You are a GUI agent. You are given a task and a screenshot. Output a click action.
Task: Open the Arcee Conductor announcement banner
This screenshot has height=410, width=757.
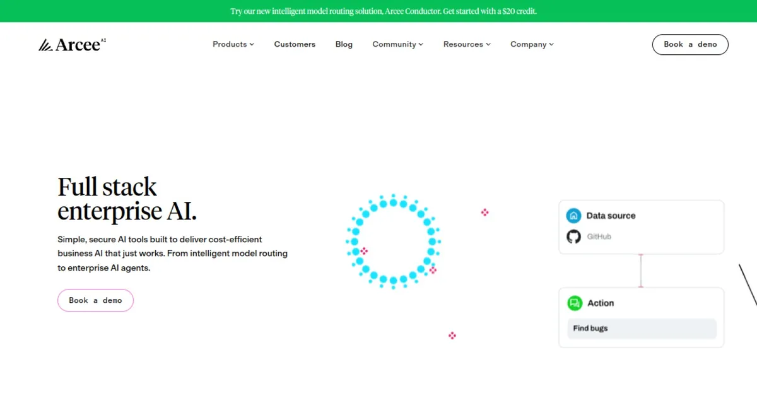coord(378,11)
